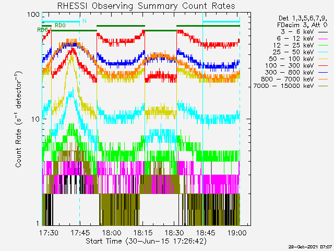The width and height of the screenshot is (334, 251).
Task: Click the orange line swatch for 800-7000 keV
Action: (x=323, y=79)
